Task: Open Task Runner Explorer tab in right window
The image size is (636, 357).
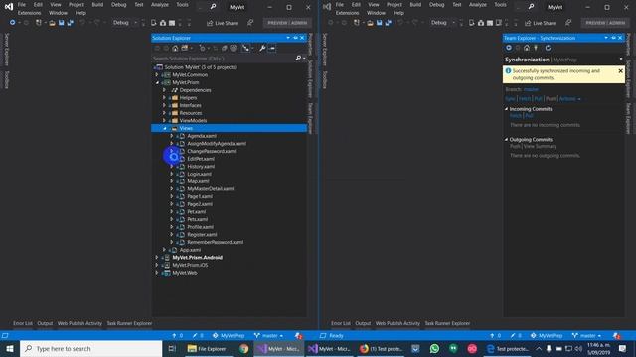Action: pyautogui.click(x=447, y=323)
